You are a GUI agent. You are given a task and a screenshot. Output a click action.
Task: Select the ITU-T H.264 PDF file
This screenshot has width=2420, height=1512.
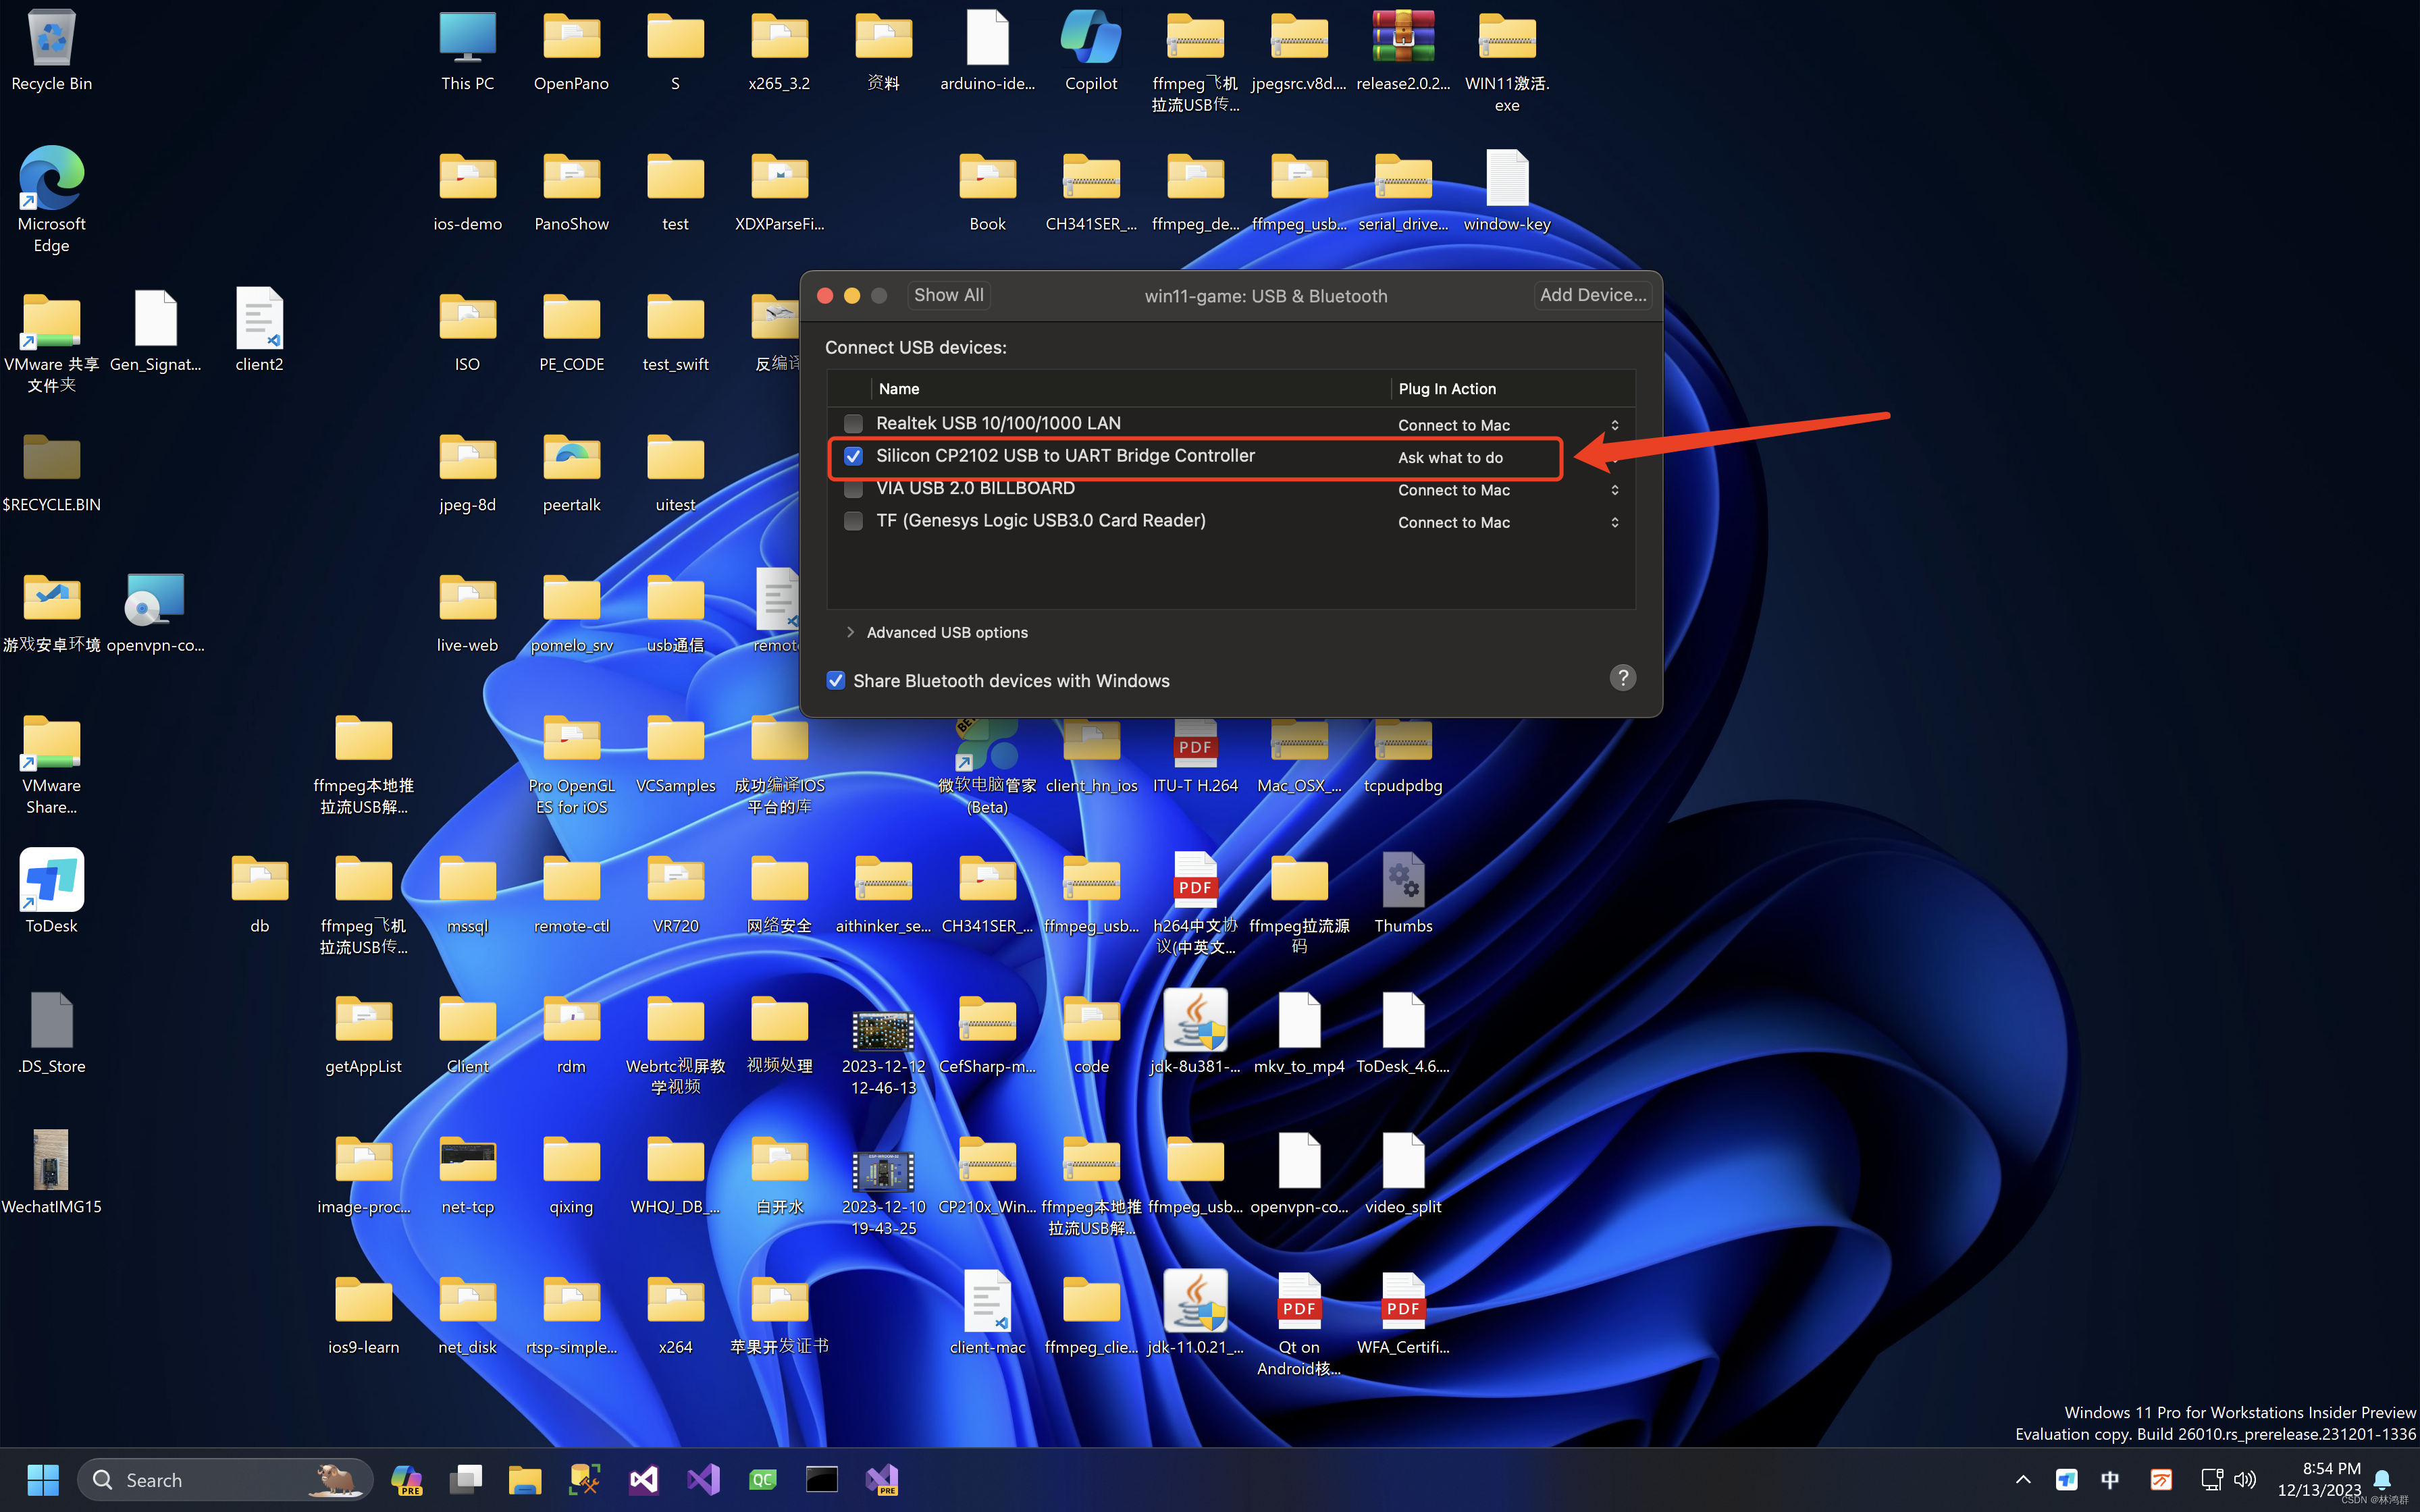(x=1195, y=755)
